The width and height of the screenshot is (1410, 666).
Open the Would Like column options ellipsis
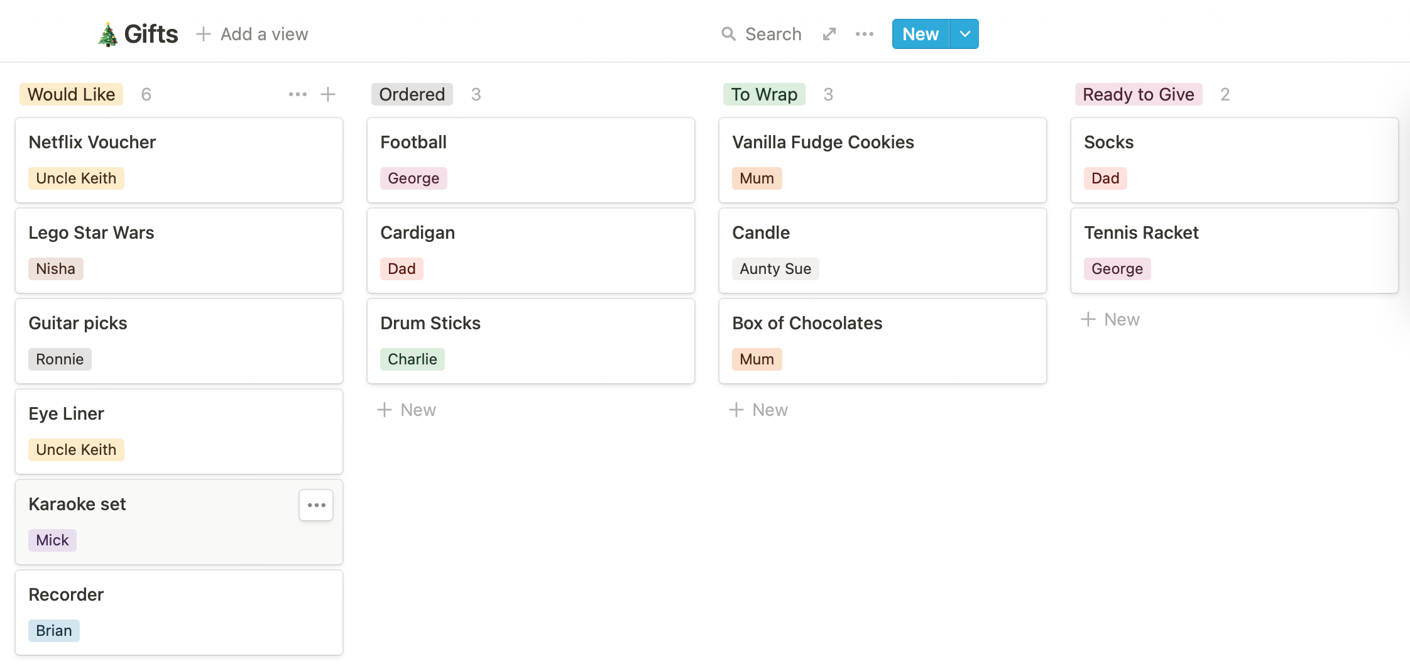298,94
